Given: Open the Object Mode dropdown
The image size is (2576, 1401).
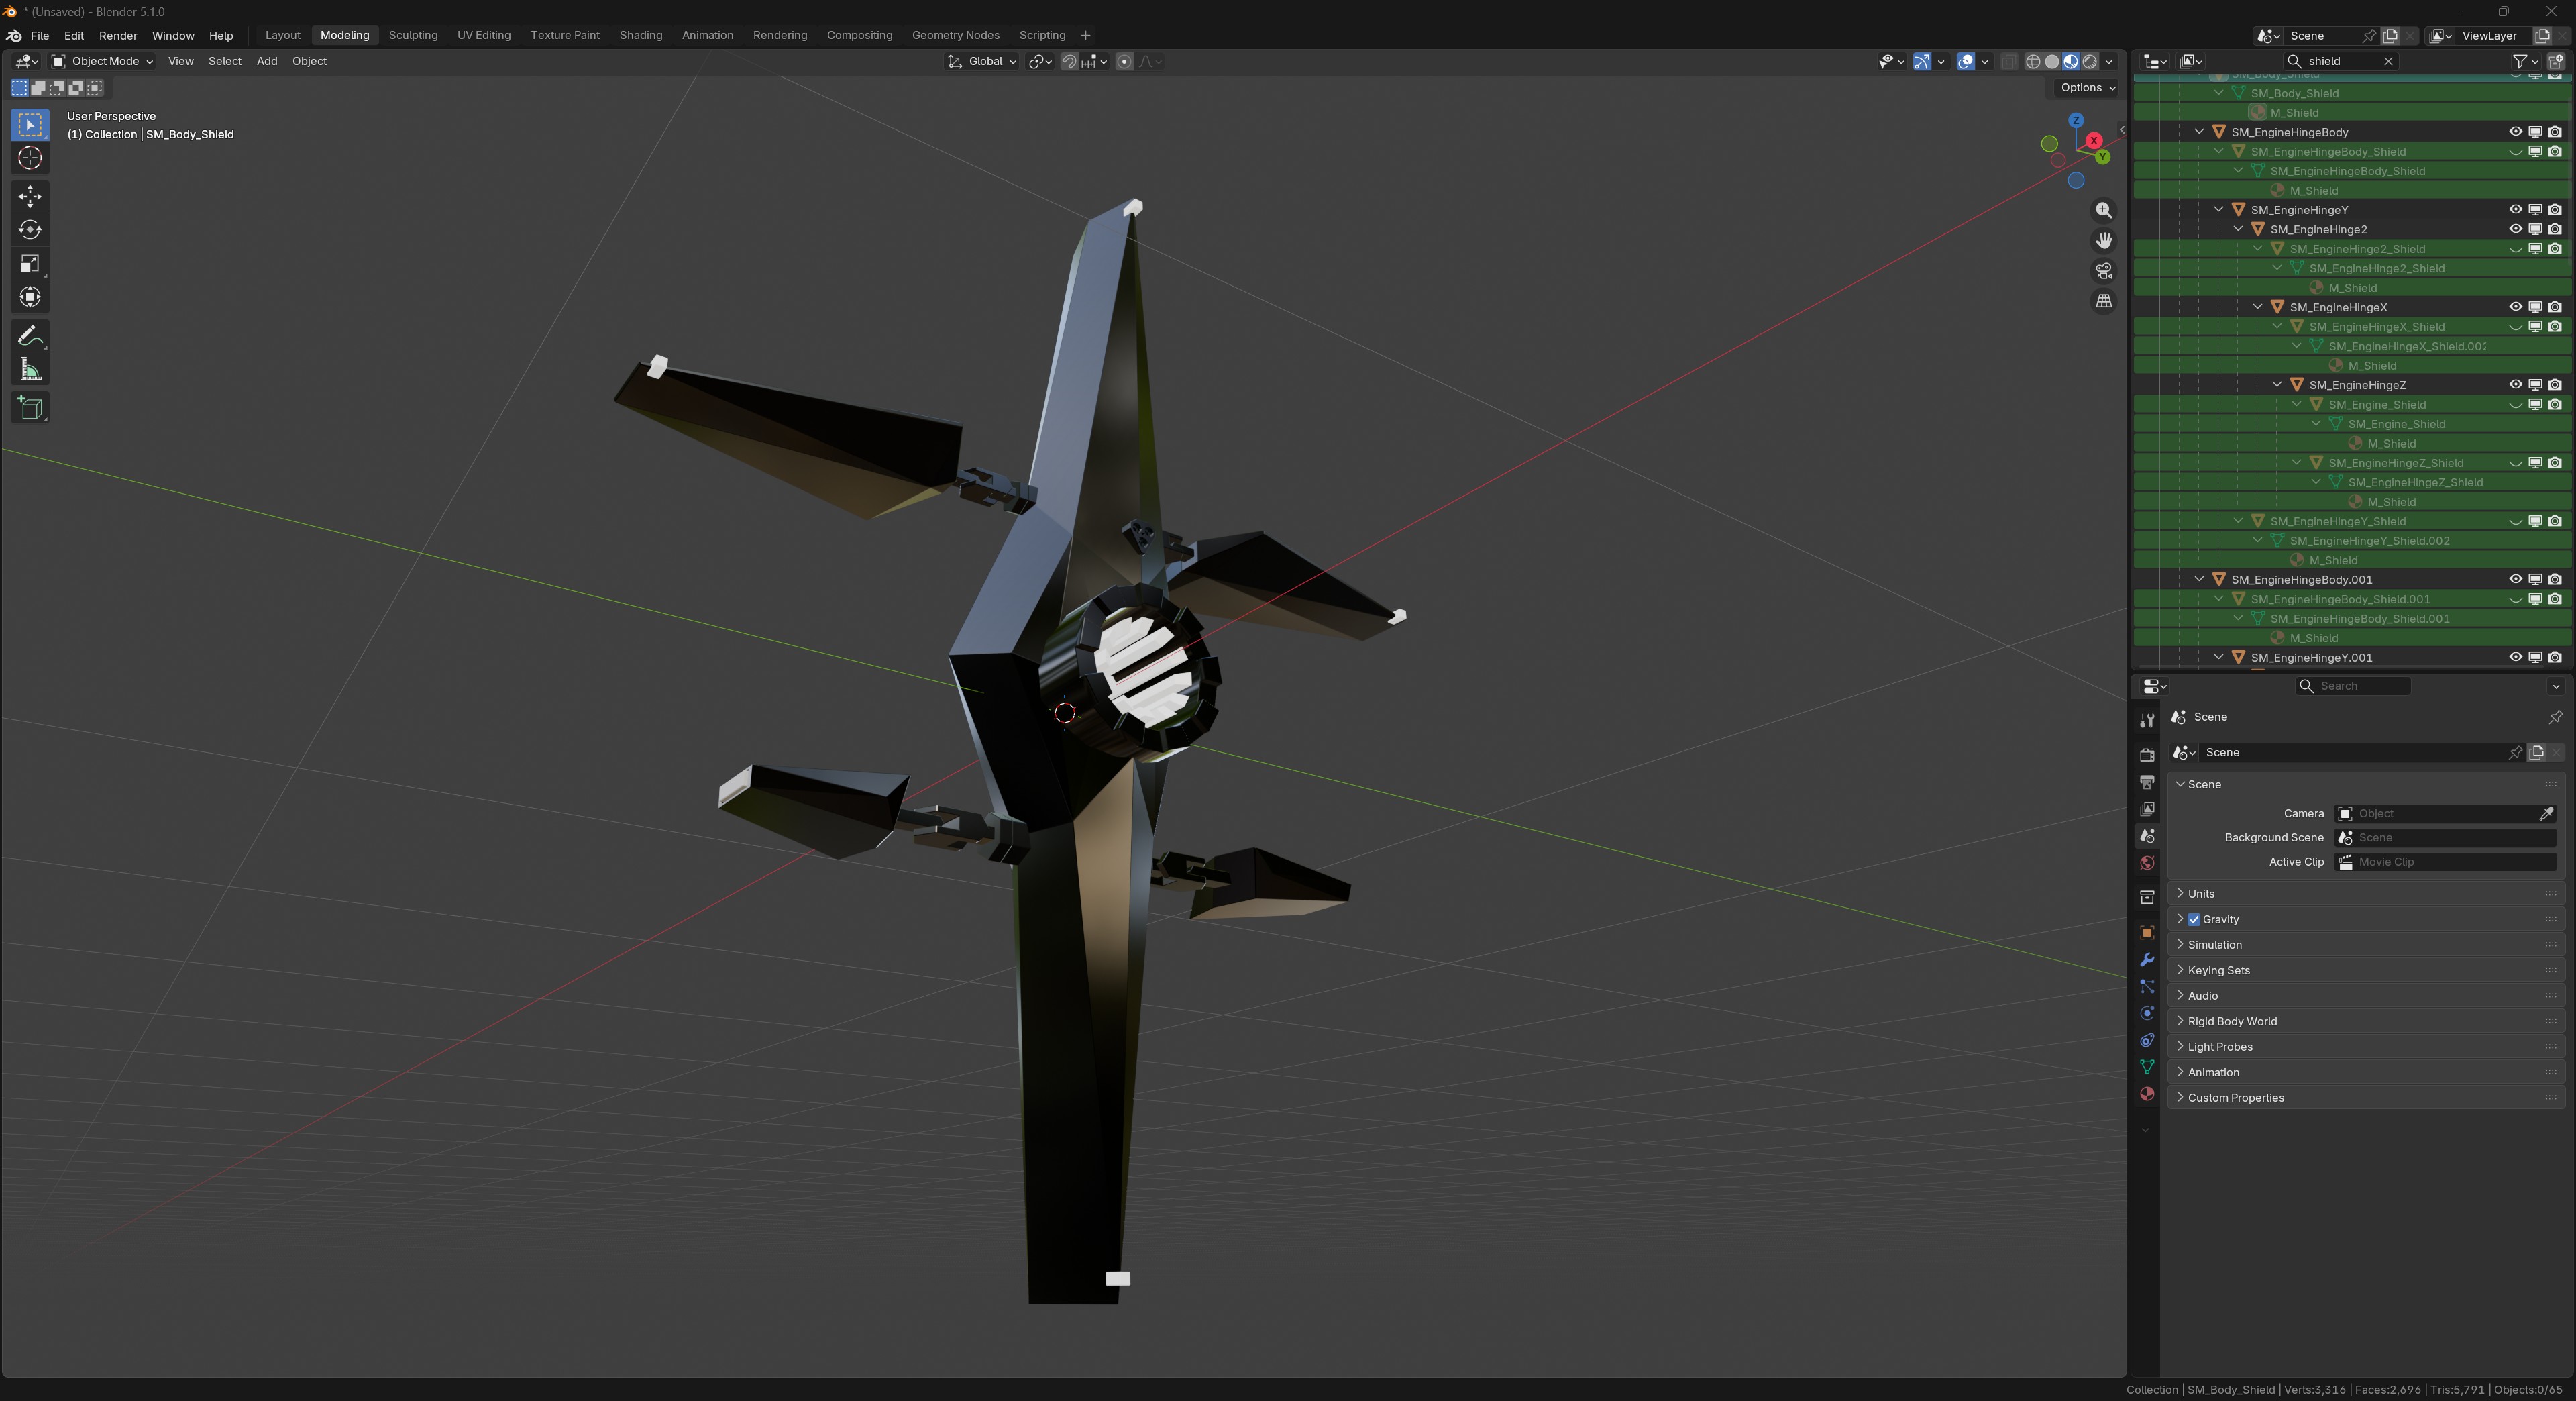Looking at the screenshot, I should pyautogui.click(x=103, y=61).
